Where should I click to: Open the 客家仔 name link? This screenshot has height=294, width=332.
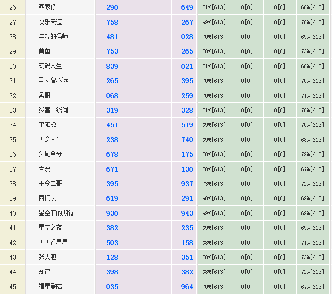tap(47, 7)
